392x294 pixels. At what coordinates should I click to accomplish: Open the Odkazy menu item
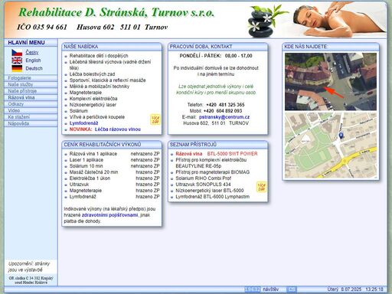point(31,104)
